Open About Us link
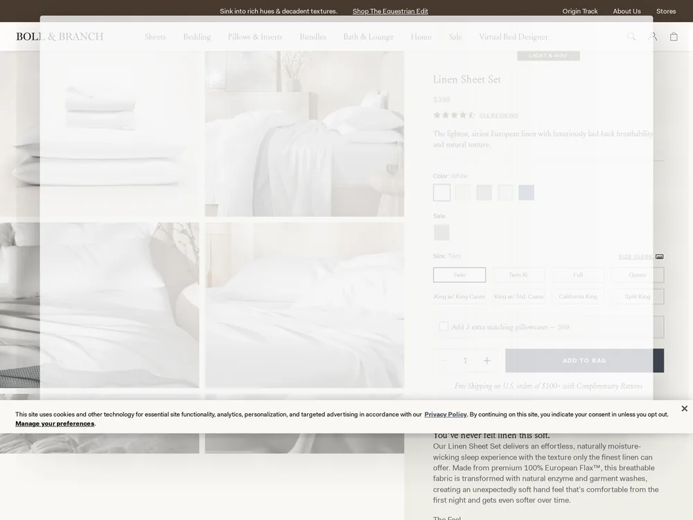 point(626,11)
